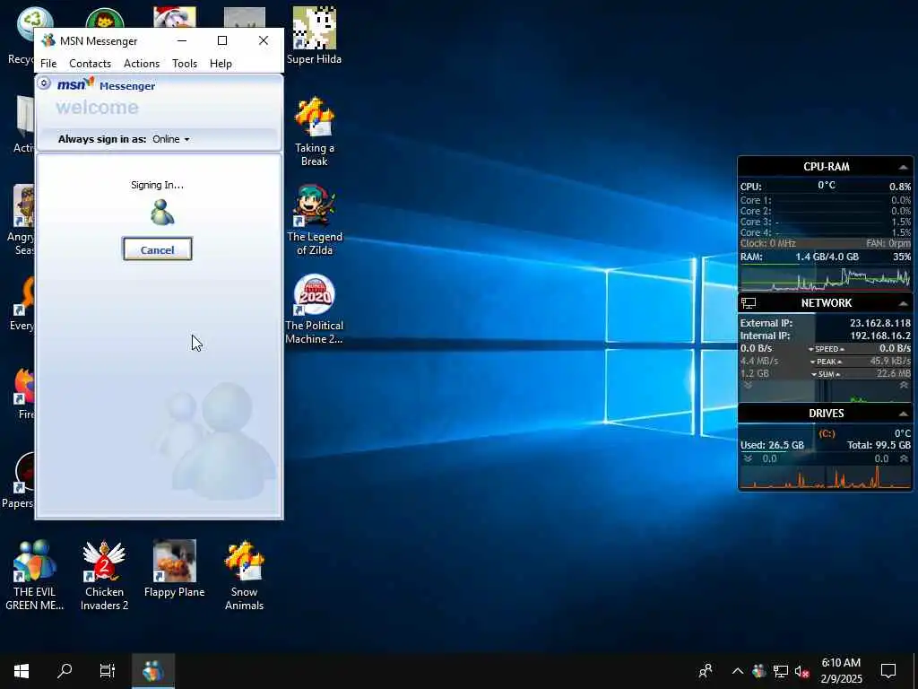Click the RAM usage 1.4 GB/4.0 GB text
Viewport: 918px width, 689px height.
[x=827, y=257]
